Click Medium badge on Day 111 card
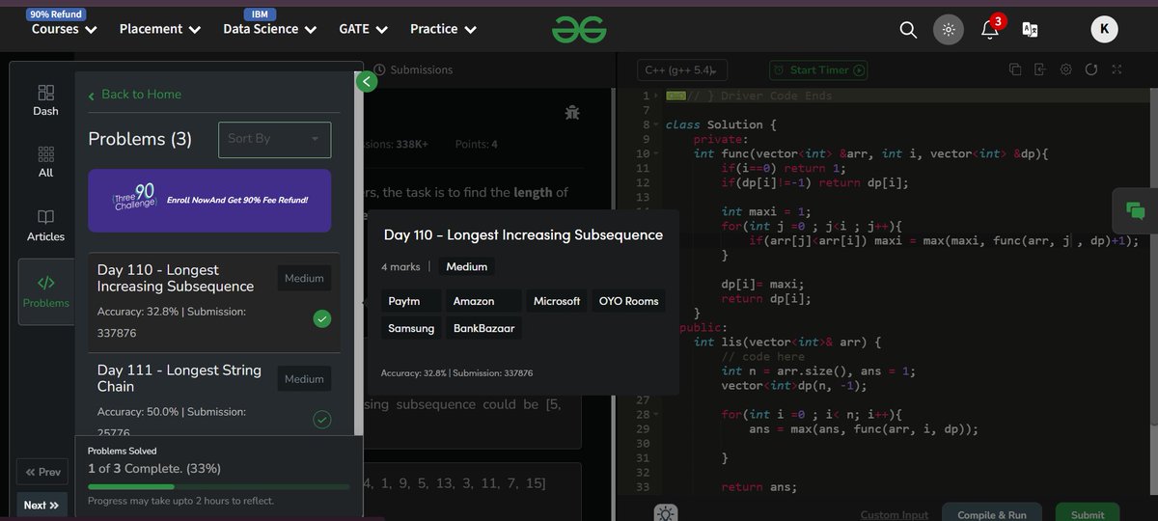This screenshot has width=1158, height=521. (304, 379)
